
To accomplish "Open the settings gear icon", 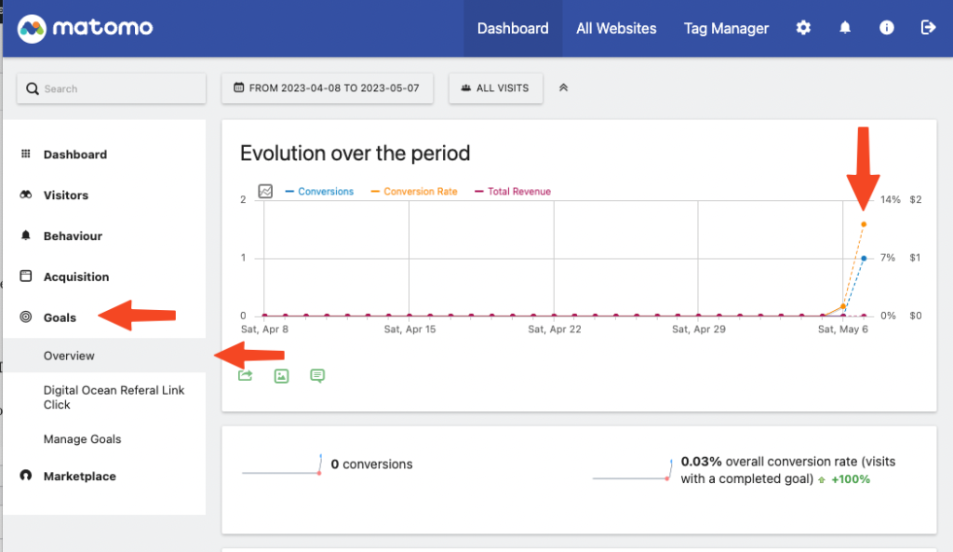I will click(x=803, y=28).
